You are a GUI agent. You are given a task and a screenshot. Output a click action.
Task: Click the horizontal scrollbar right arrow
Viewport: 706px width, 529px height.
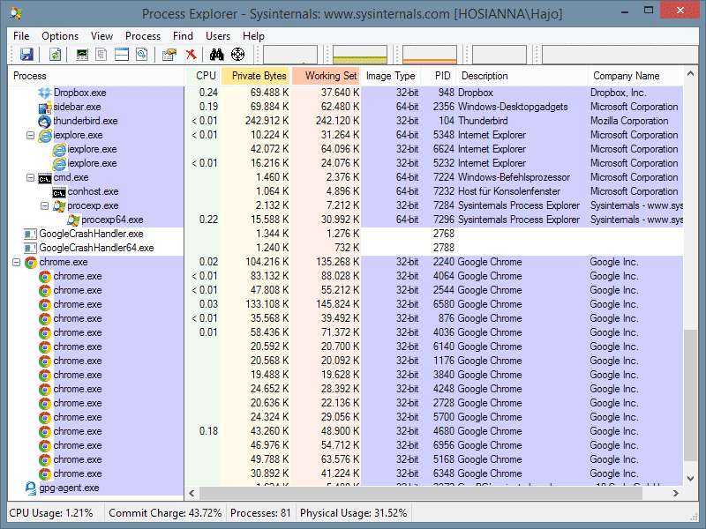(676, 493)
